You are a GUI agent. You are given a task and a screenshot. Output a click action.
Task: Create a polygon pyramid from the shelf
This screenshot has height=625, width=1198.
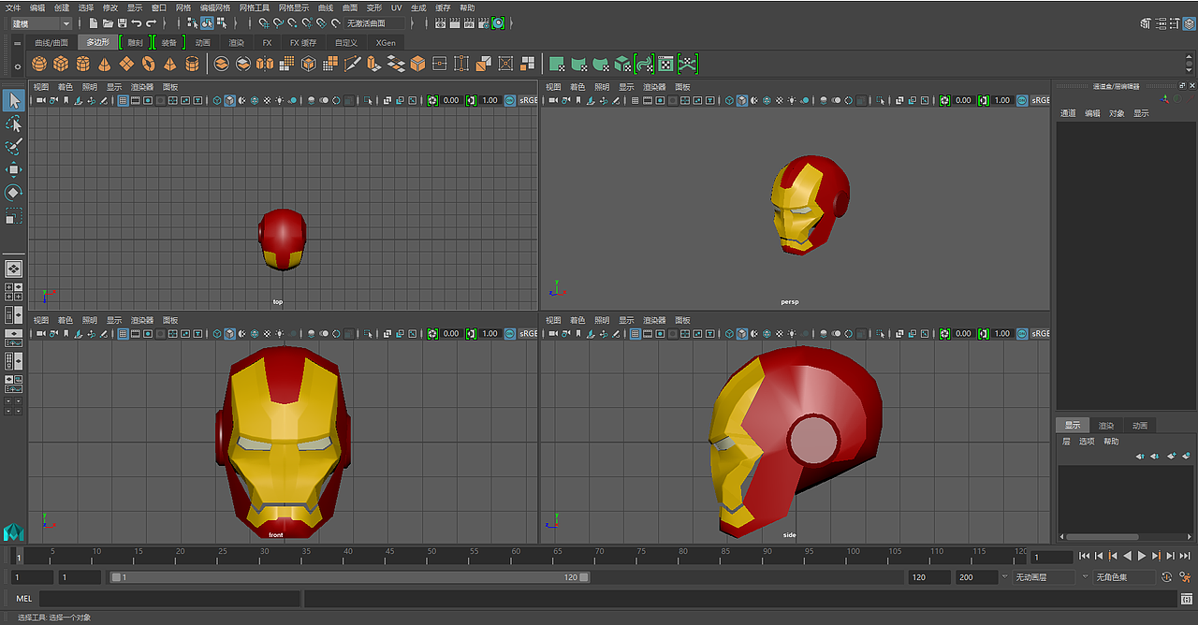(x=169, y=64)
